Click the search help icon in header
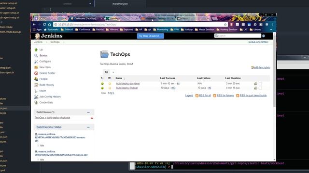This screenshot has height=173, width=309. [x=264, y=36]
